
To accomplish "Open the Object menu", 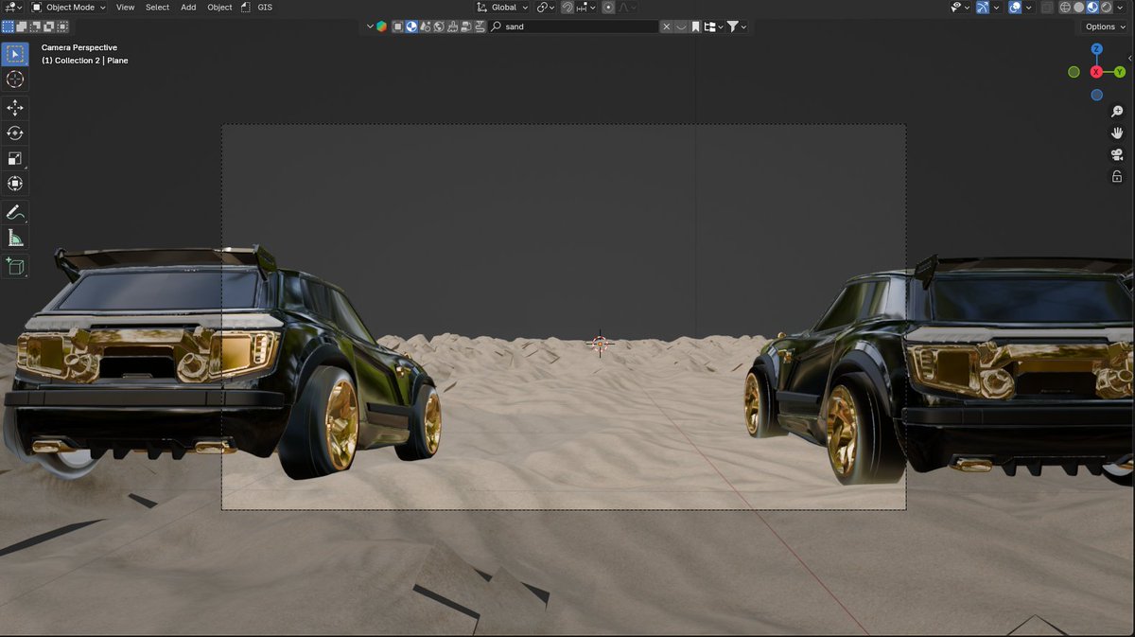I will click(218, 7).
